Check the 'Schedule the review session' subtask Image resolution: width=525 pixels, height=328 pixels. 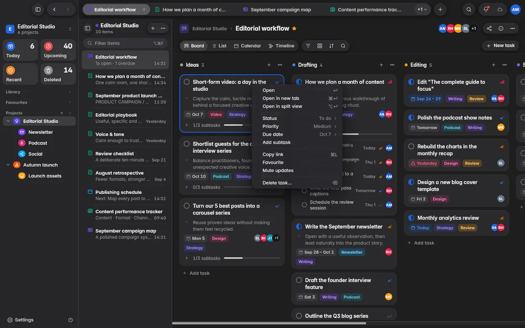click(x=304, y=205)
